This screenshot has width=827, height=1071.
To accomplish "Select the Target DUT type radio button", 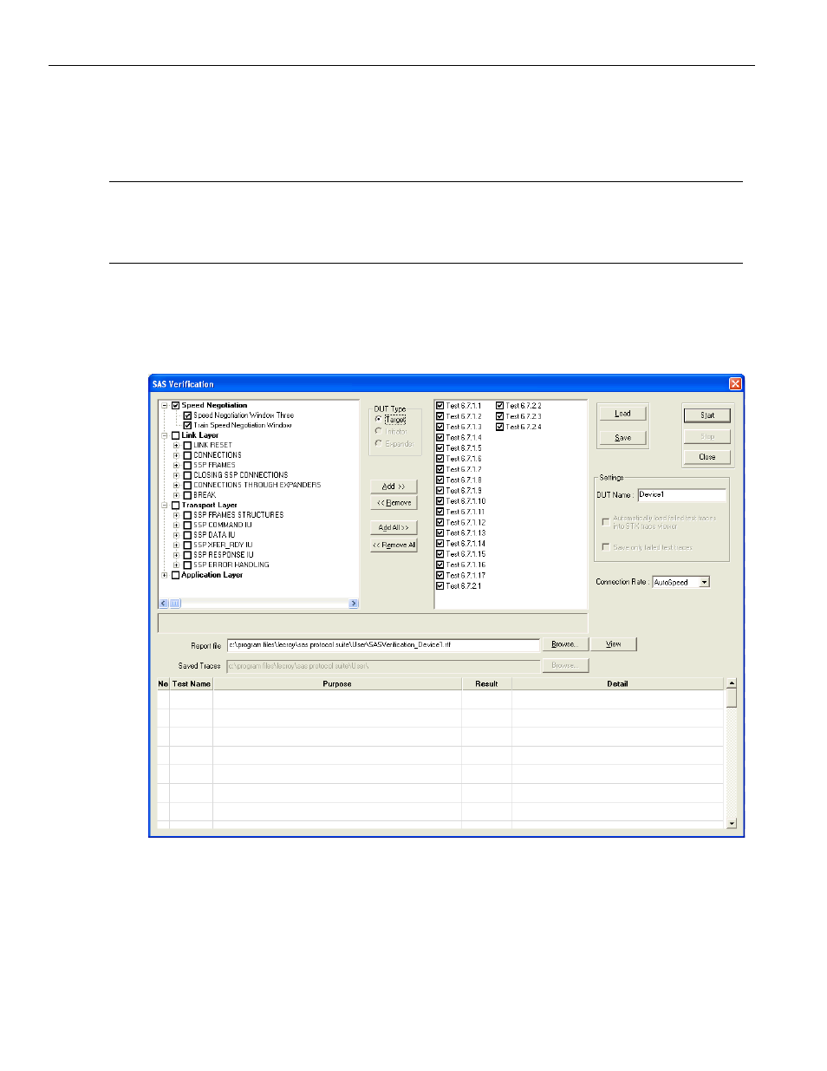I will pos(378,419).
